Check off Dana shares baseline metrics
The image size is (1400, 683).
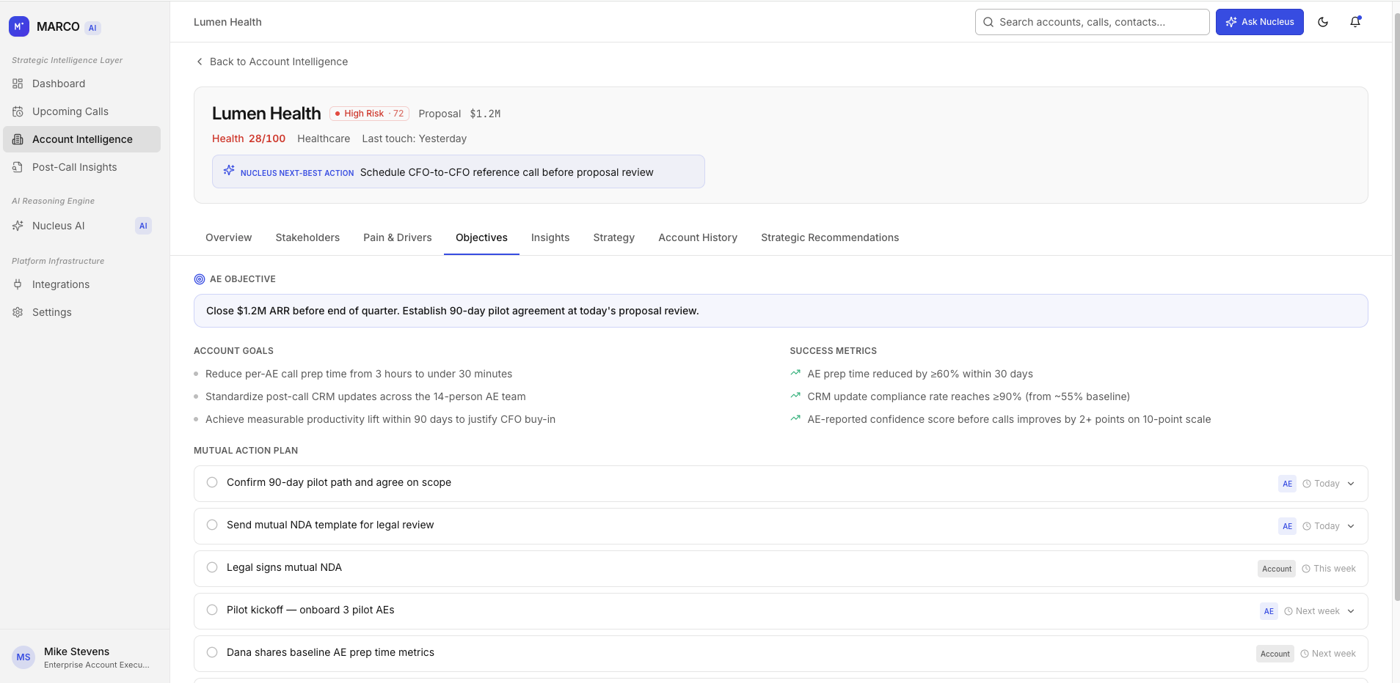tap(212, 652)
